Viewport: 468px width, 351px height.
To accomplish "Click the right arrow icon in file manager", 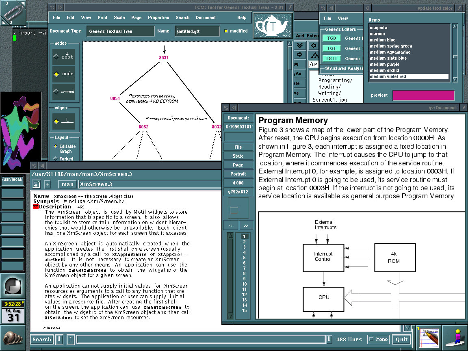I will tap(300, 54).
